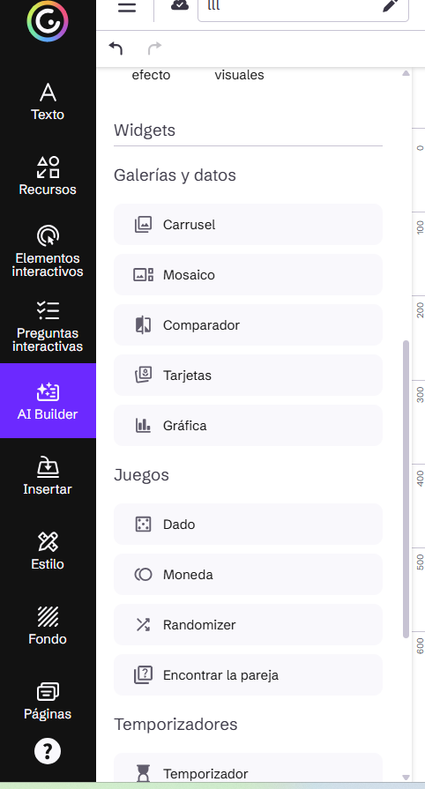Open the Páginas panel
Viewport: 425px width, 789px height.
pos(48,701)
